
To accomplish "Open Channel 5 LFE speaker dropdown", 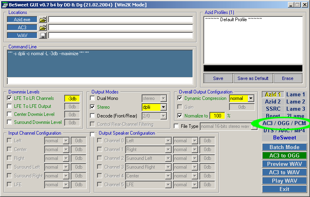I will (x=168, y=185).
